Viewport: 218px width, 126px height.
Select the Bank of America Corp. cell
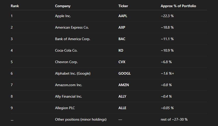pos(73,39)
